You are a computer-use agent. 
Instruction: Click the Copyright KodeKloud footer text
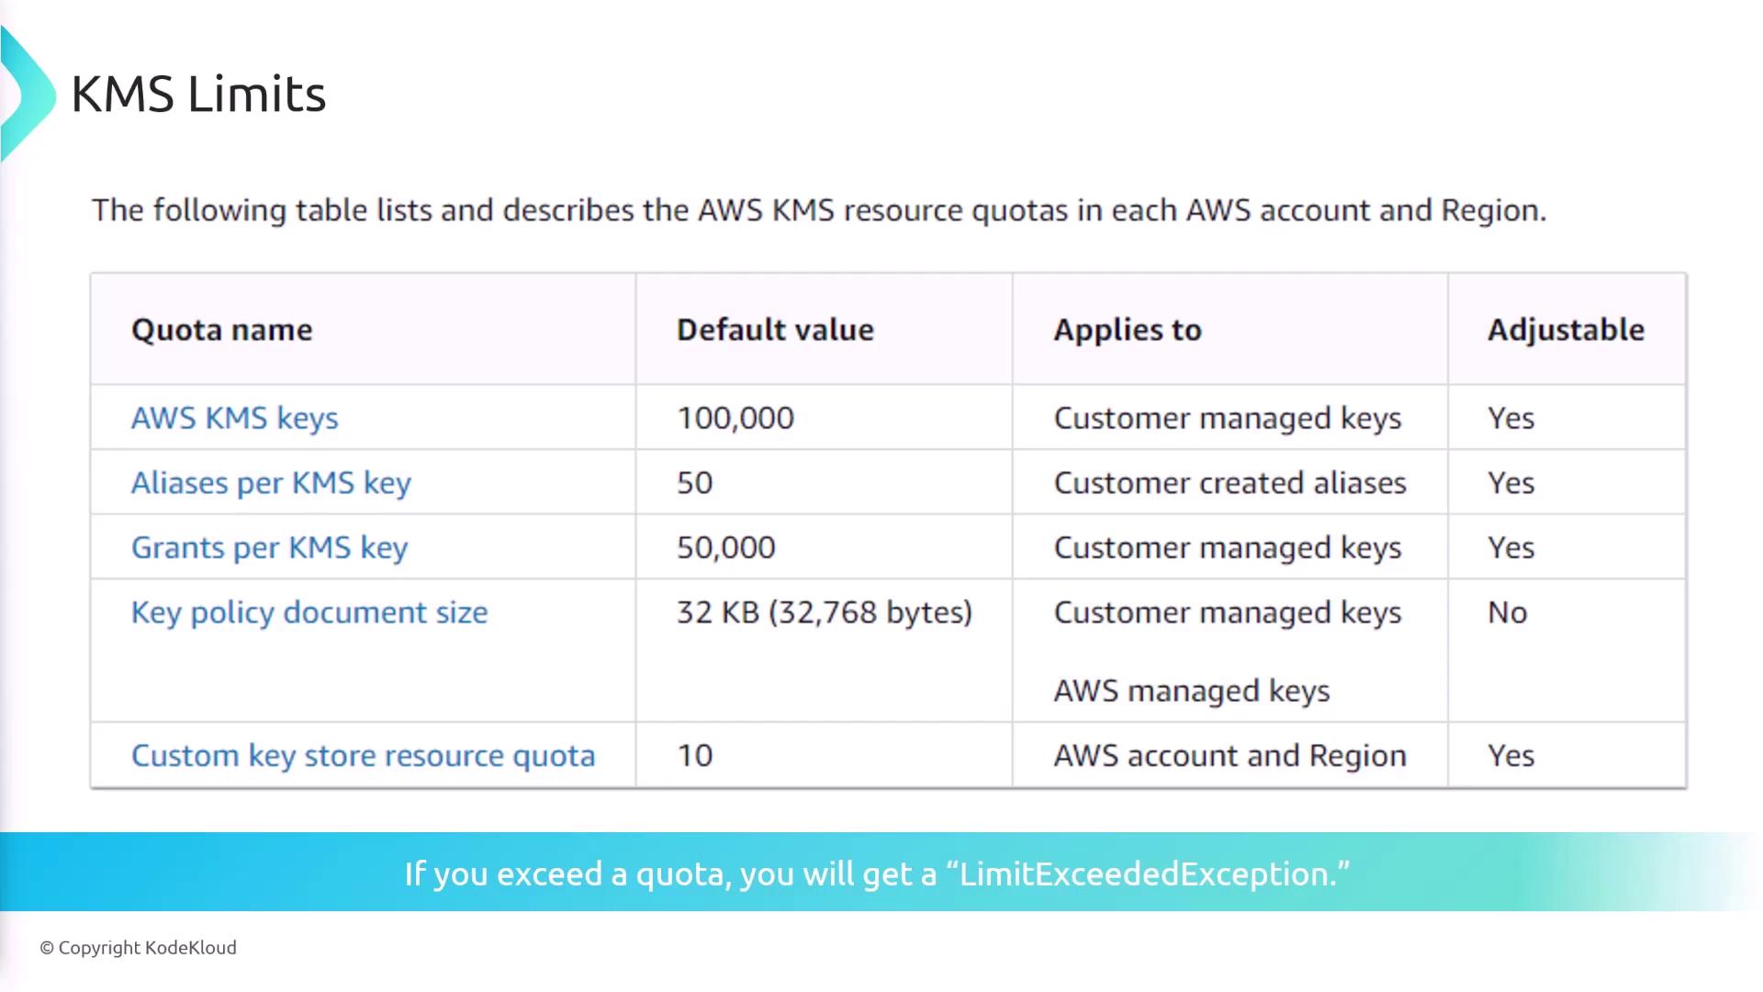coord(138,948)
